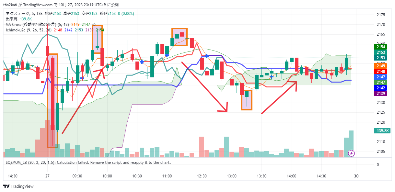Viewport: 395px width, 192px height.
Task: Click the purple 2139 price axis label
Action: click(381, 94)
